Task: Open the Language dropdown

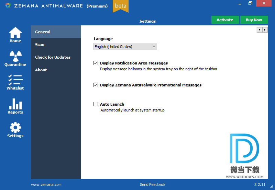Action: tap(125, 47)
